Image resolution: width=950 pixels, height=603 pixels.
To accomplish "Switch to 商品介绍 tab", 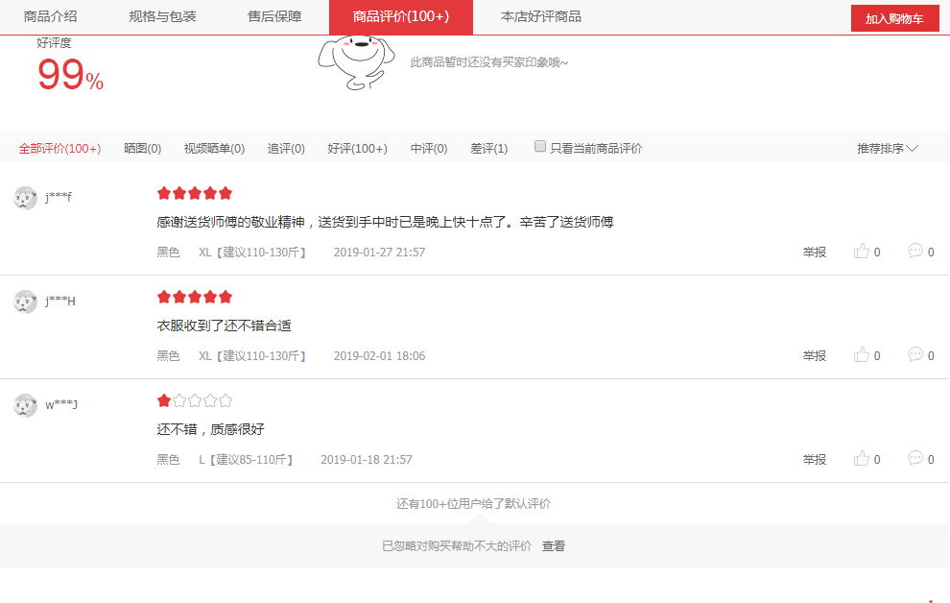I will (x=50, y=16).
